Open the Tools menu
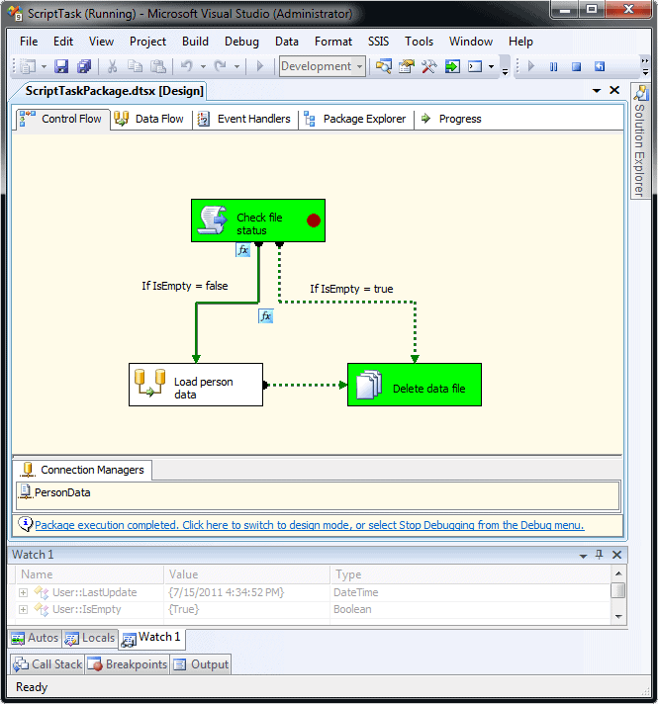Screen dimensions: 658x704 click(419, 42)
